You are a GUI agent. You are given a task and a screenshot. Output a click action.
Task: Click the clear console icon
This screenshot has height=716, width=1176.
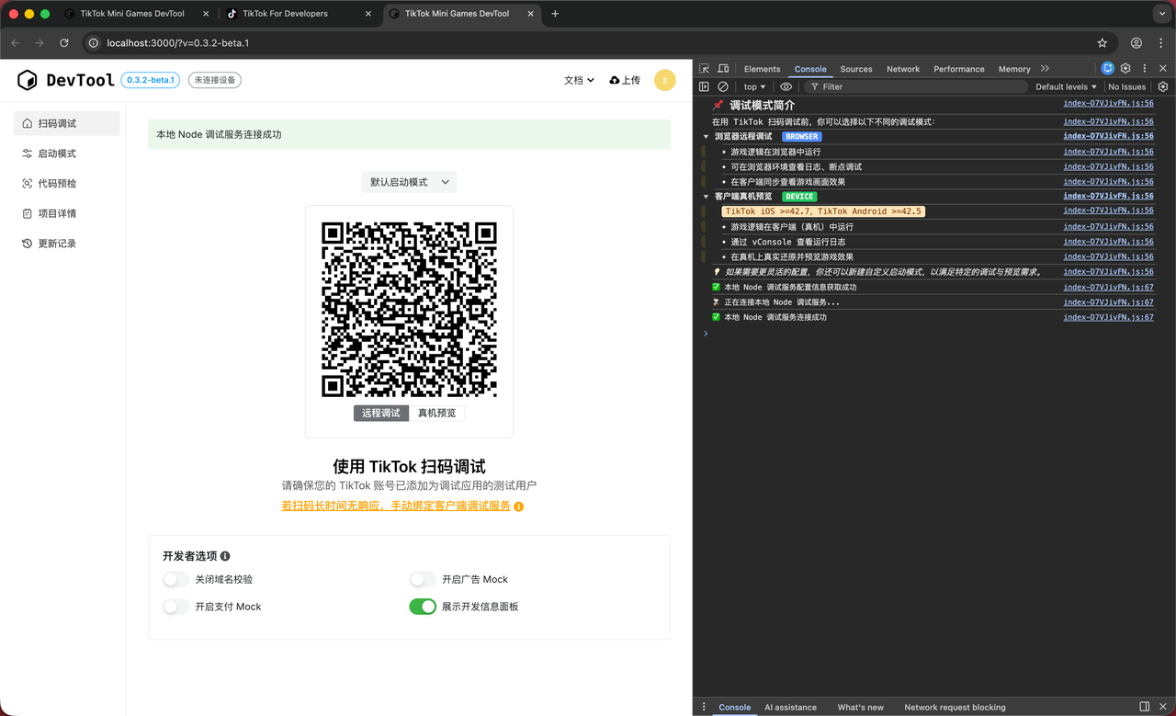click(x=723, y=86)
